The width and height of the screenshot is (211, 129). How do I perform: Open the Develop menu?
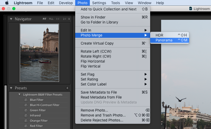66,3
